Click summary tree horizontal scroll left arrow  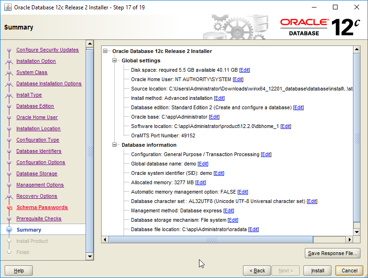coord(105,240)
